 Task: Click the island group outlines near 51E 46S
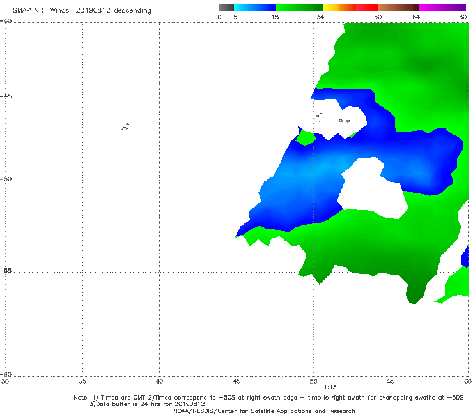332,117
